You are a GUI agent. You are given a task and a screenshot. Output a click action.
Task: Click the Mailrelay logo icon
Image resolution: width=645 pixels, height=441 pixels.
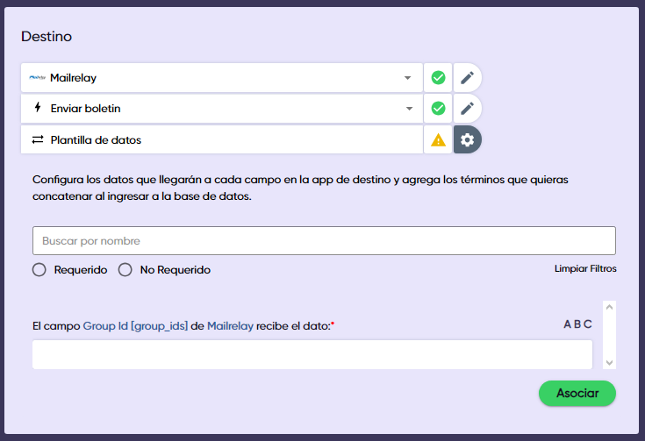tap(37, 78)
